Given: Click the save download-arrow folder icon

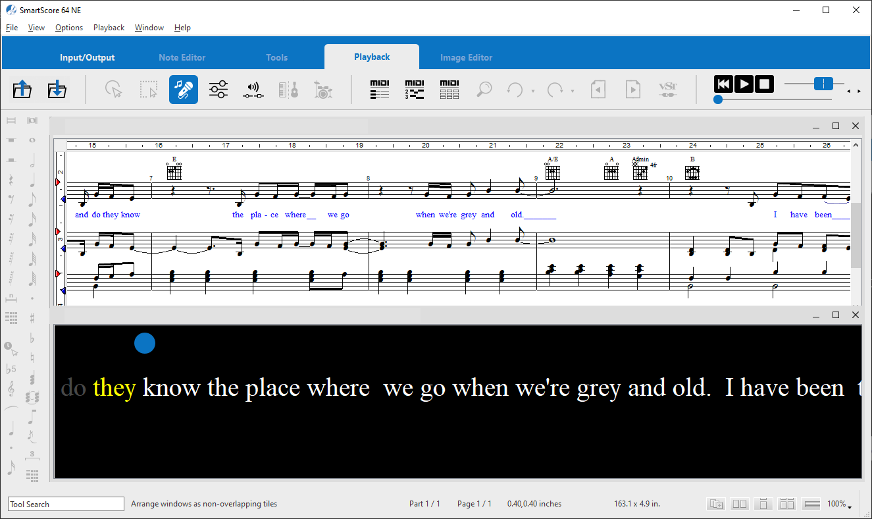Looking at the screenshot, I should click(57, 89).
